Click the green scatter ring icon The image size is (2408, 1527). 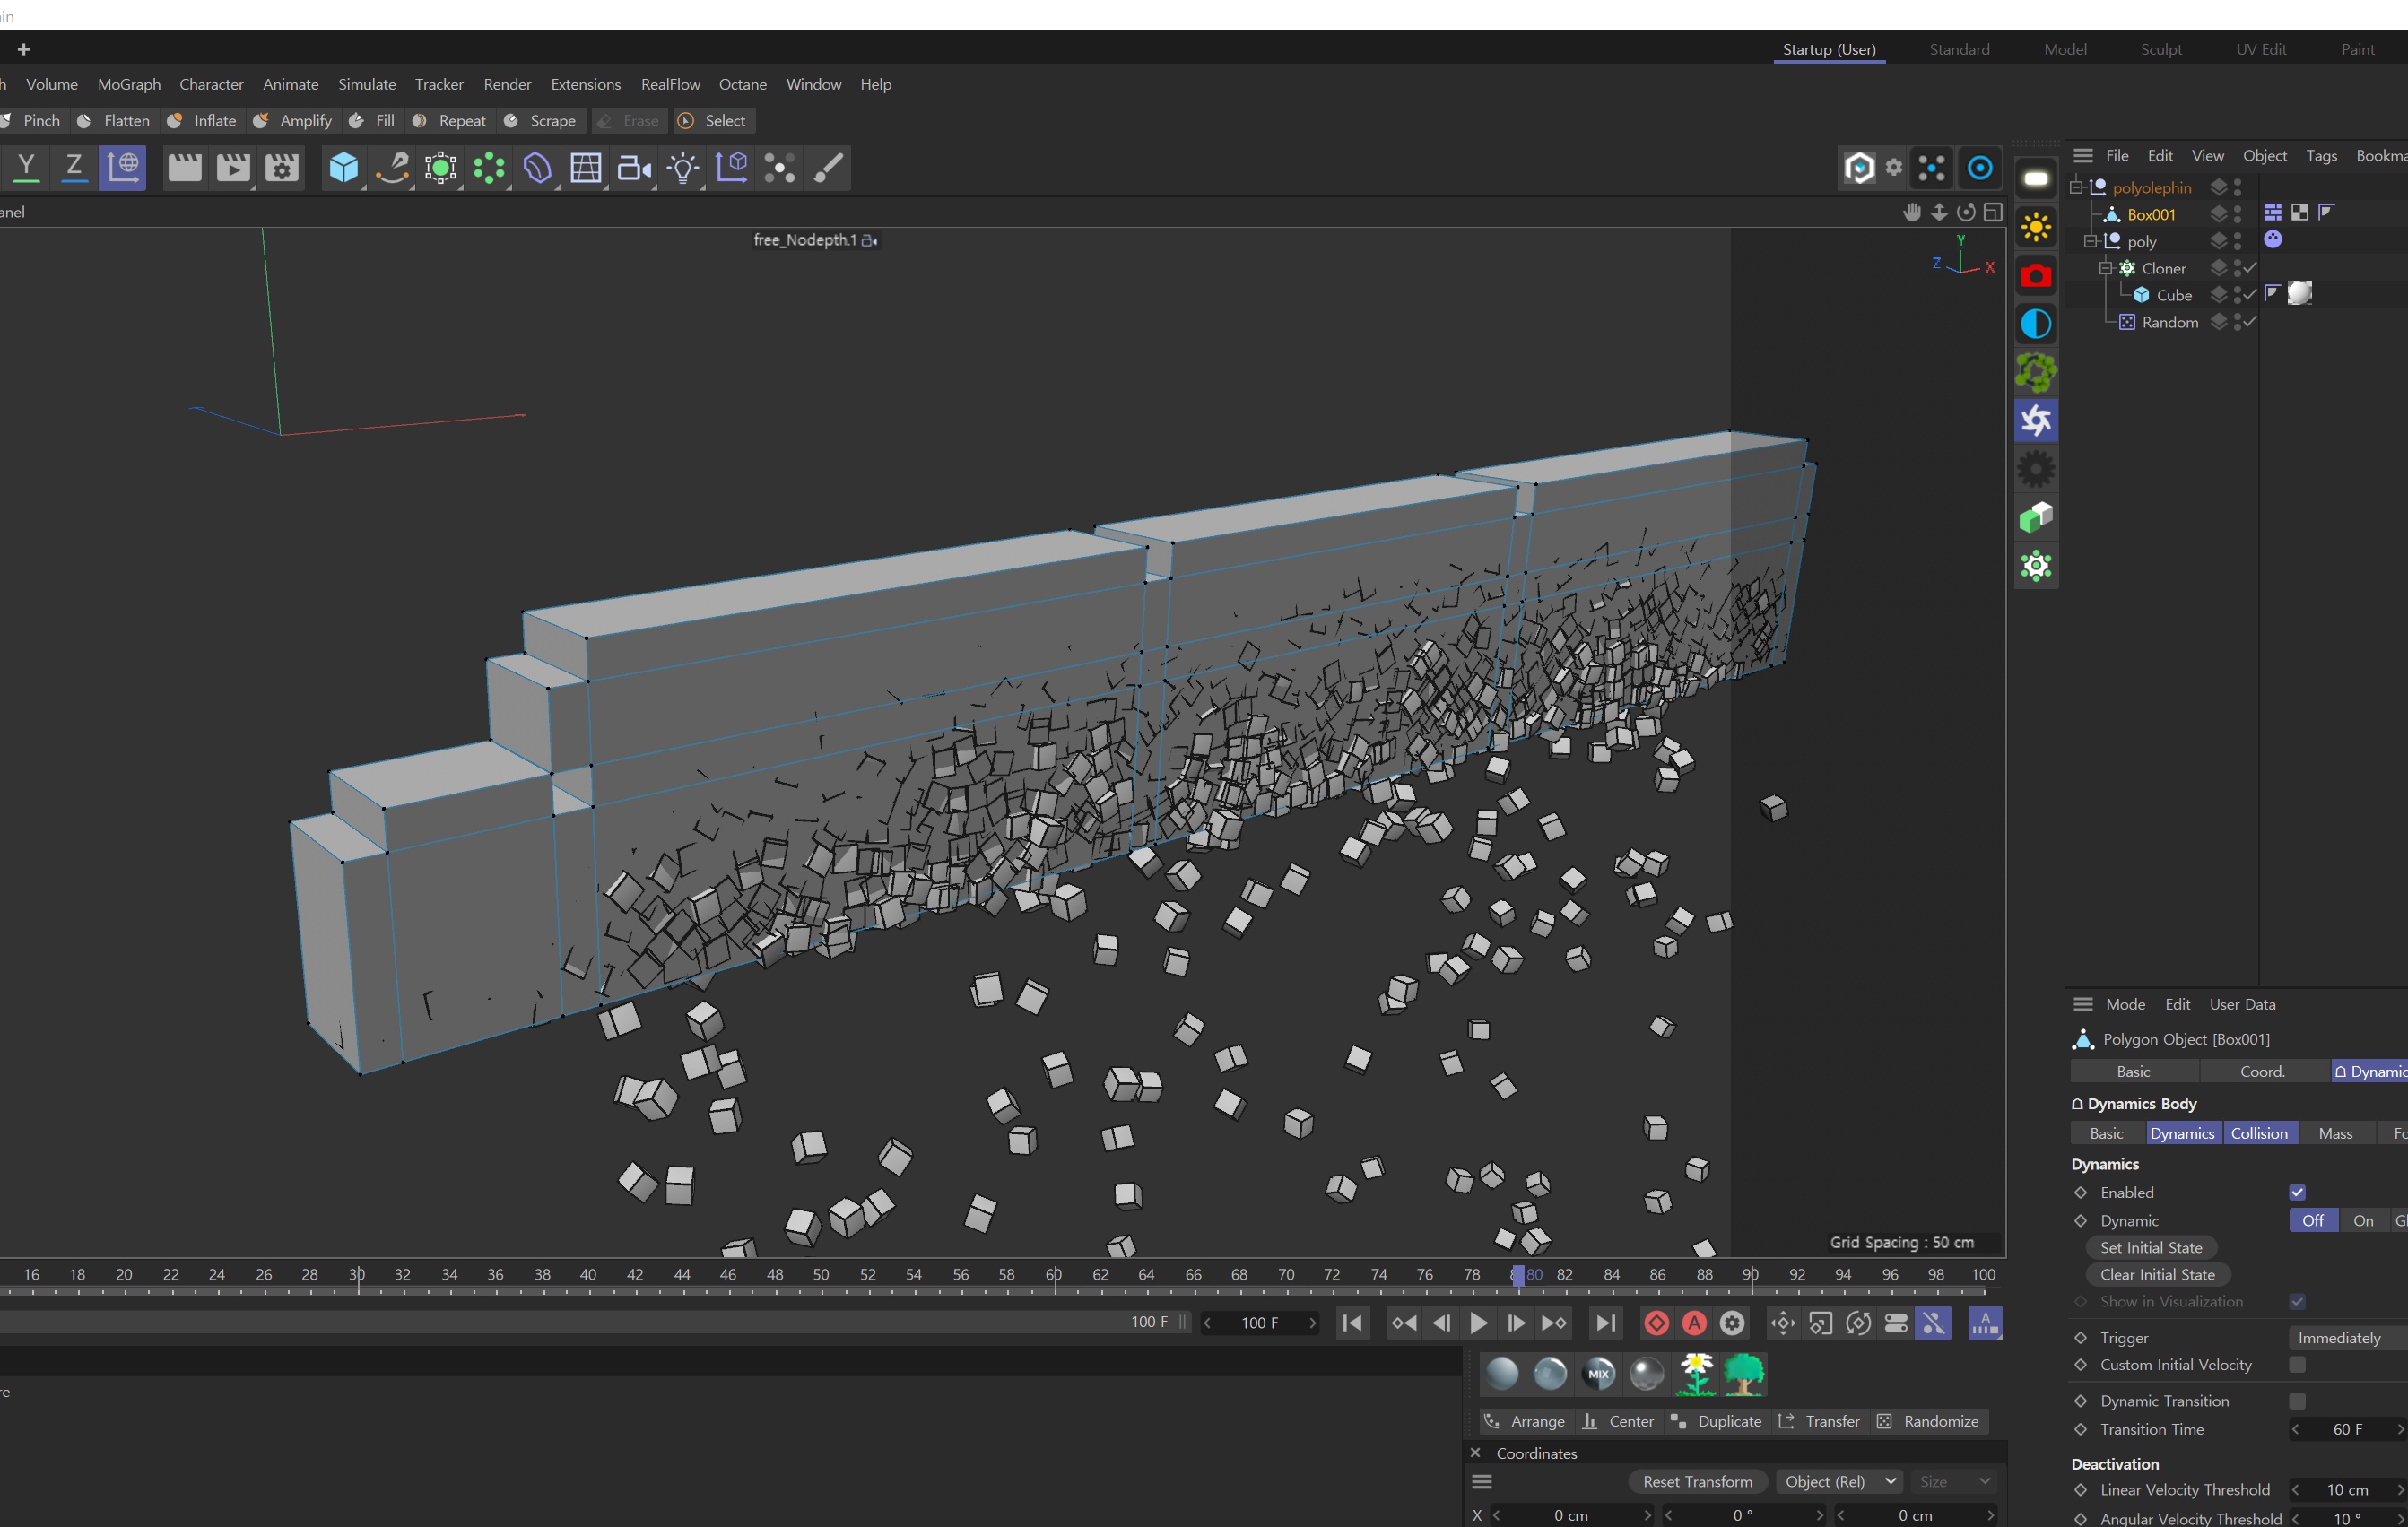[2036, 373]
